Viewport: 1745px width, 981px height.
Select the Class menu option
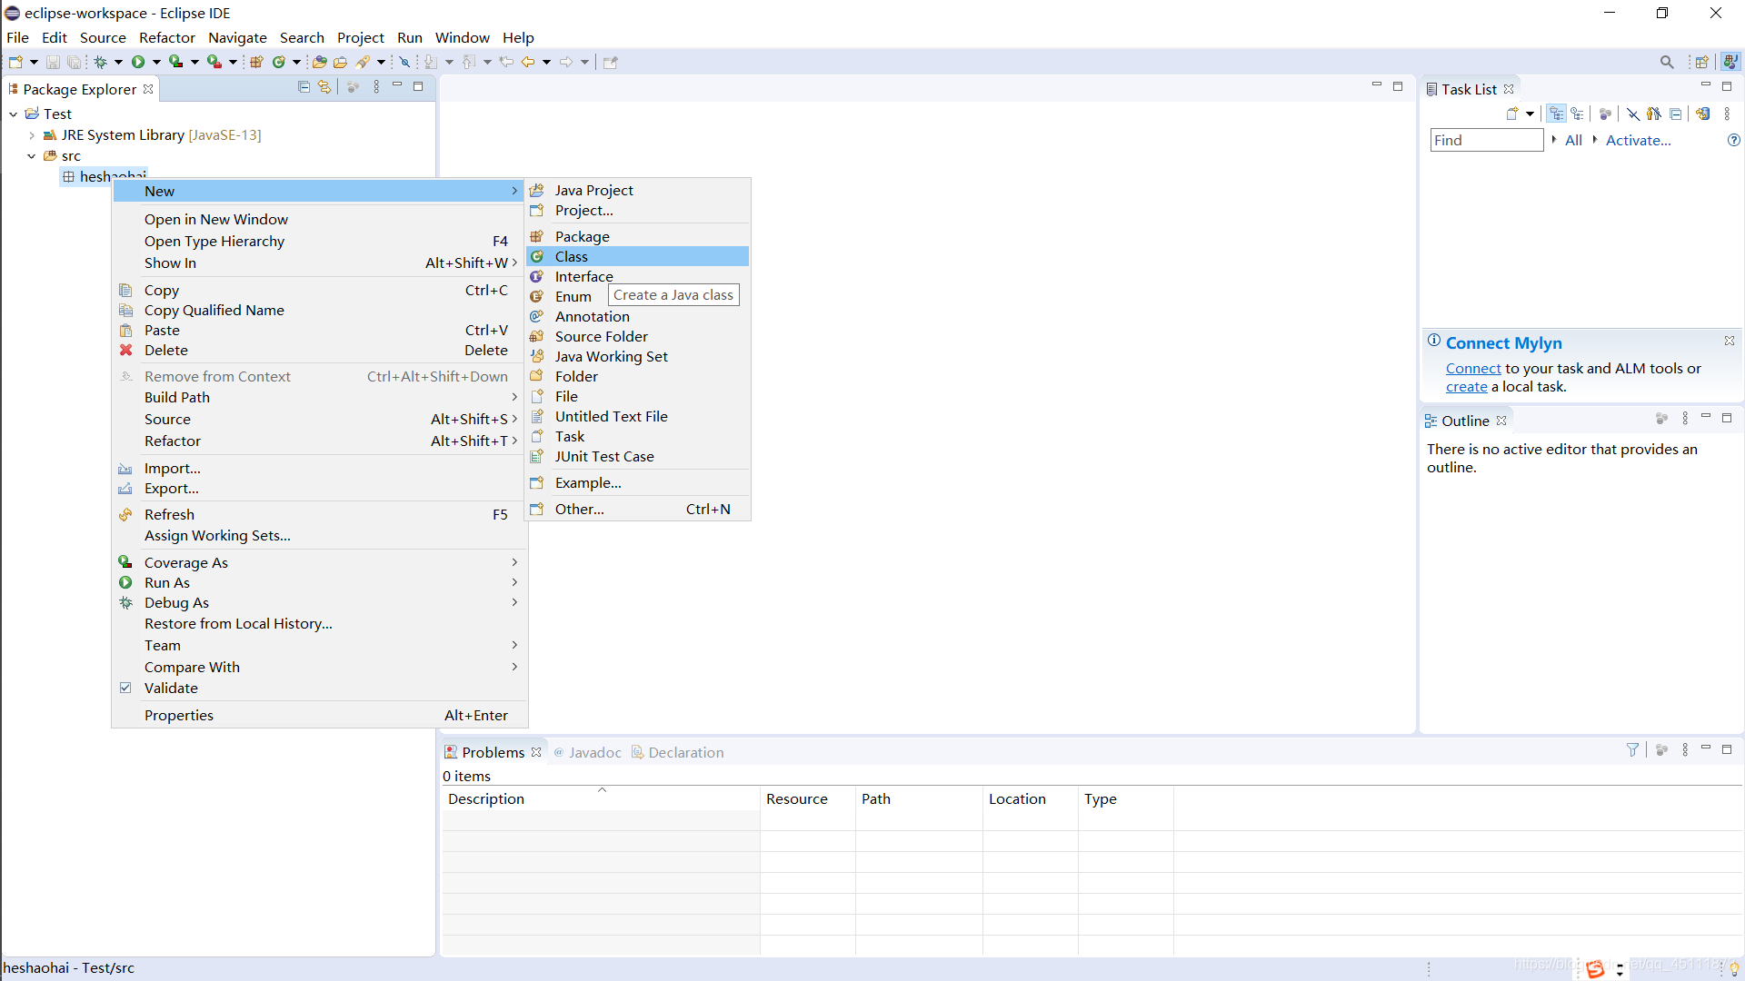pyautogui.click(x=572, y=255)
